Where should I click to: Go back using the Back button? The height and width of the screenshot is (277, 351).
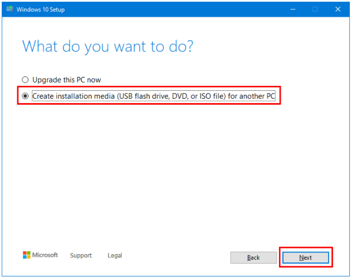(x=253, y=257)
